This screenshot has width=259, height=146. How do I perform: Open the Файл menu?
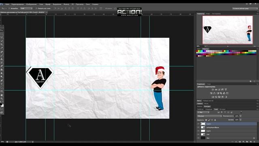pyautogui.click(x=7, y=4)
